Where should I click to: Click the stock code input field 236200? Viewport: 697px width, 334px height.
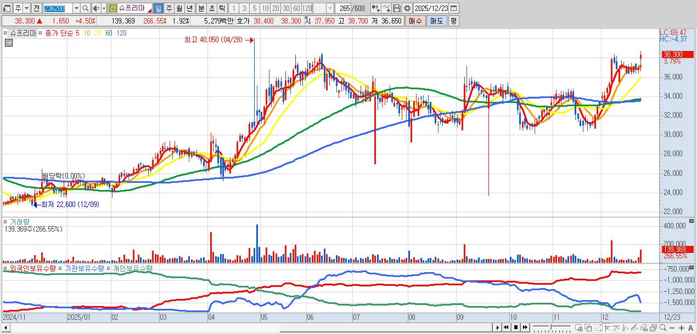point(57,9)
